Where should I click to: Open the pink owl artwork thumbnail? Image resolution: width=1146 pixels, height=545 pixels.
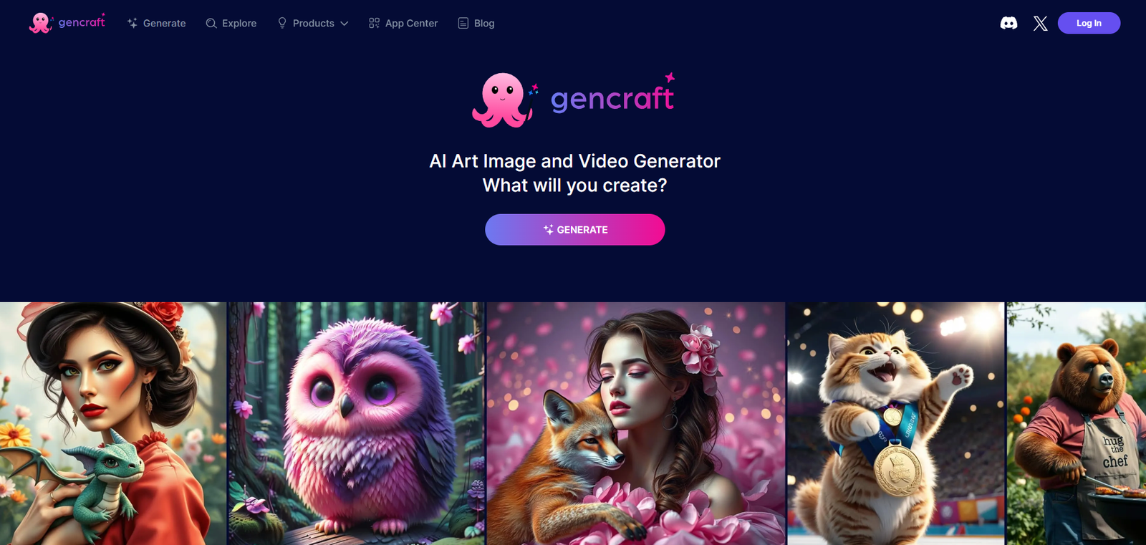click(356, 423)
